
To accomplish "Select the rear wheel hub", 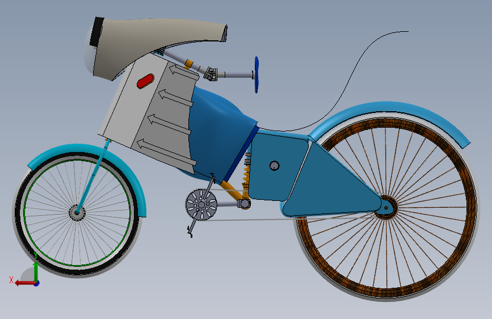I will tap(386, 207).
